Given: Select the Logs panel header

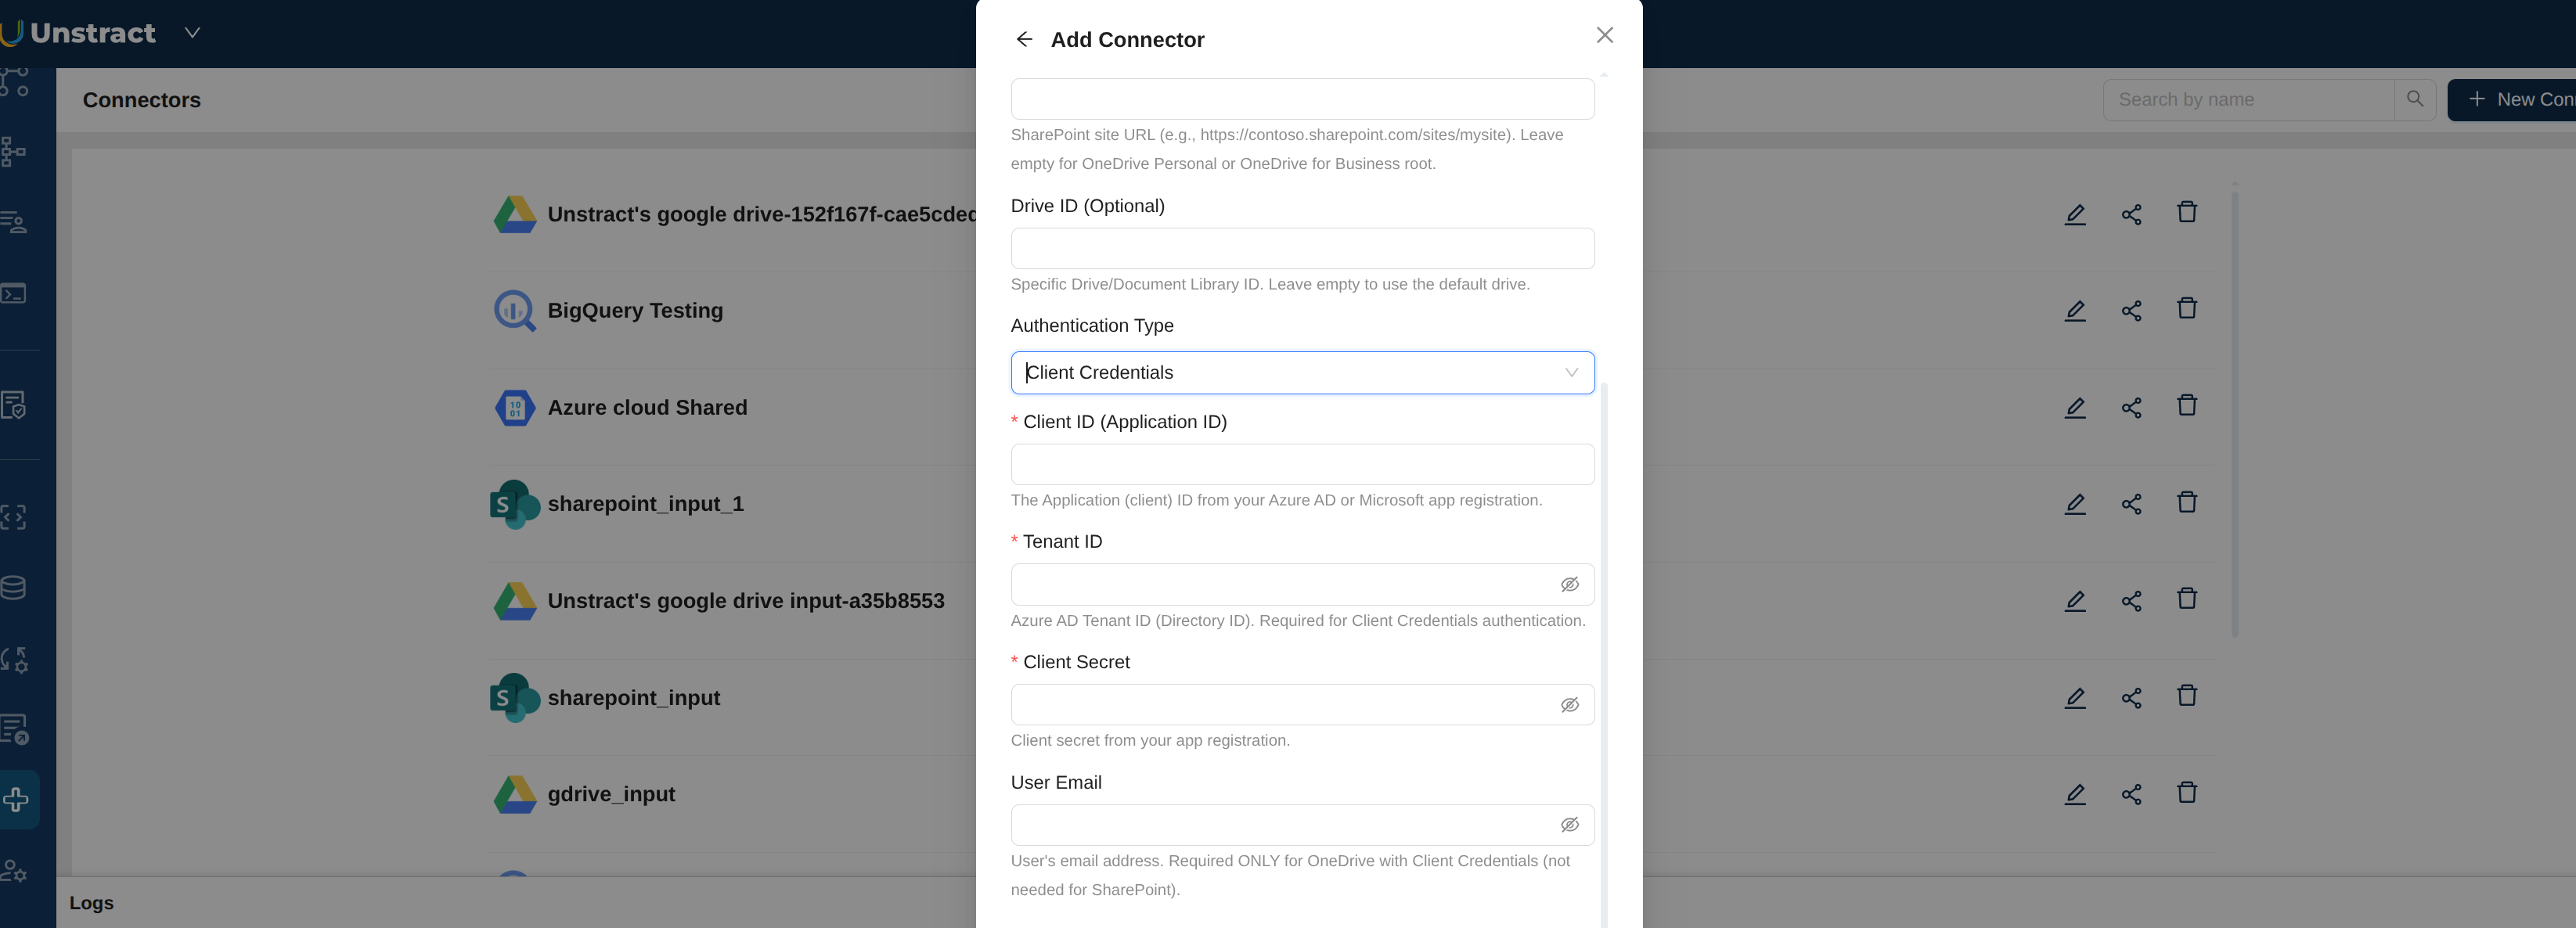Looking at the screenshot, I should [91, 902].
